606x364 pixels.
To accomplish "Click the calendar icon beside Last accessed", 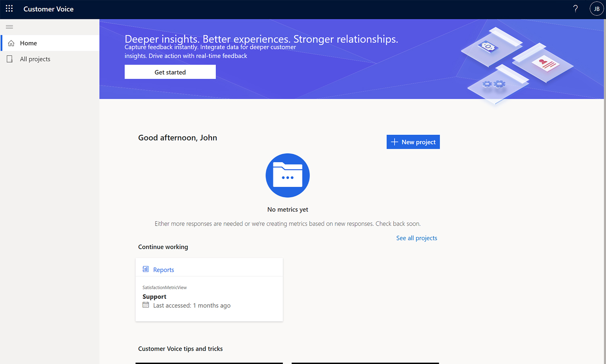I will click(145, 305).
